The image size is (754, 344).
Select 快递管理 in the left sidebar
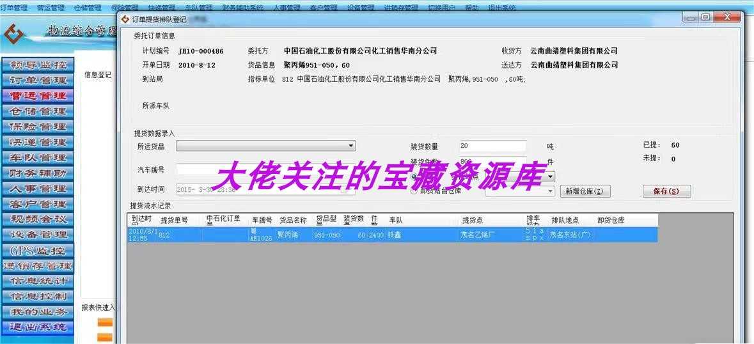click(x=38, y=142)
